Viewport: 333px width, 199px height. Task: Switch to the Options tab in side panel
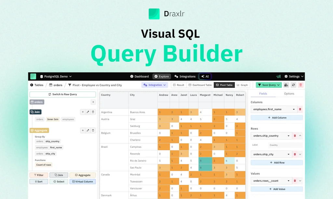point(289,93)
